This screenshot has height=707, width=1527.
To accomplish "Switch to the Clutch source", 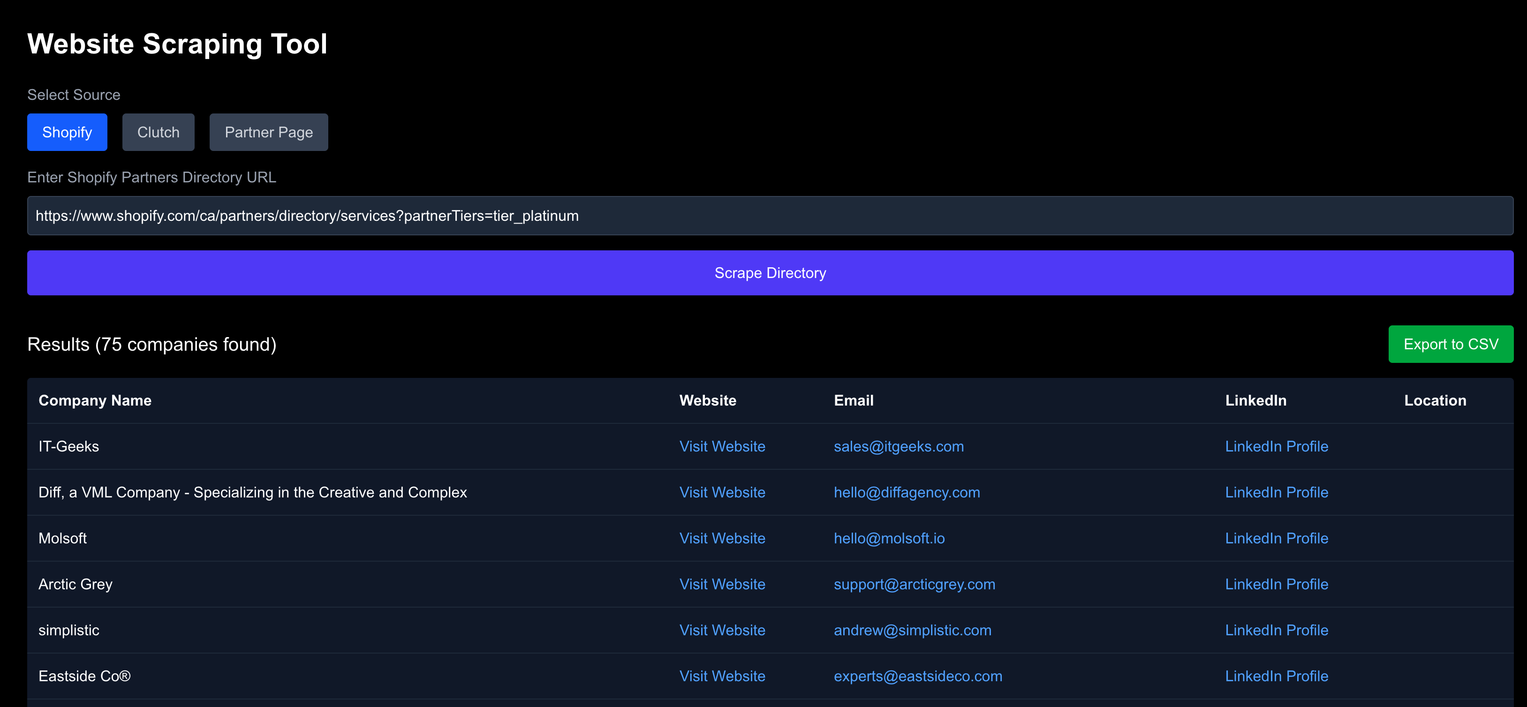I will [x=158, y=132].
